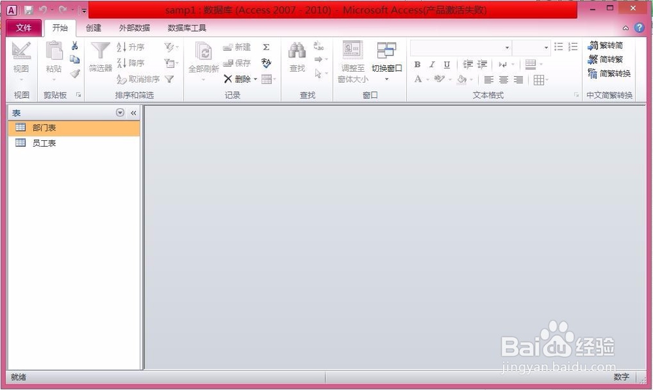
Task: Click the bullet list icon
Action: [x=558, y=46]
